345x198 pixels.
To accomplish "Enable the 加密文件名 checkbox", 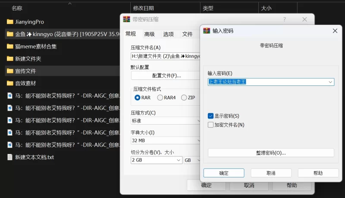I will click(210, 125).
